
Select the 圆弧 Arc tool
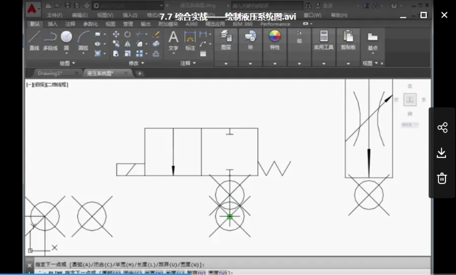coord(83,40)
